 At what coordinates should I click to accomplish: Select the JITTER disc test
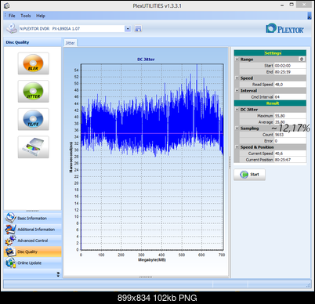(x=33, y=91)
